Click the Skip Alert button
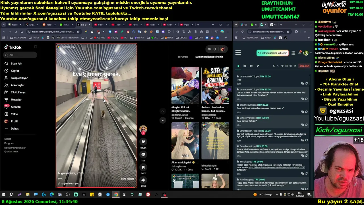 point(304,66)
